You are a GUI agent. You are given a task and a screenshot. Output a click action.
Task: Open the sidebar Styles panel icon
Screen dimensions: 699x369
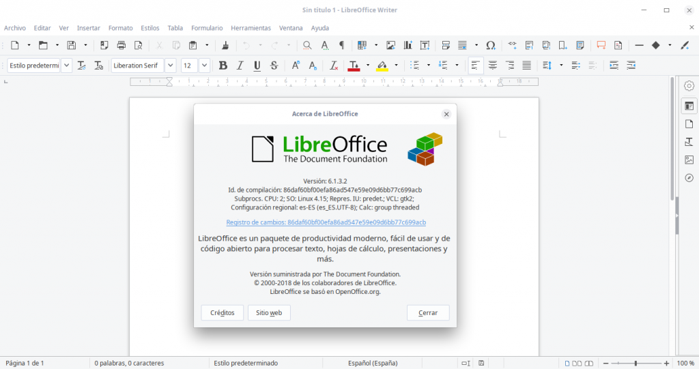pyautogui.click(x=689, y=142)
